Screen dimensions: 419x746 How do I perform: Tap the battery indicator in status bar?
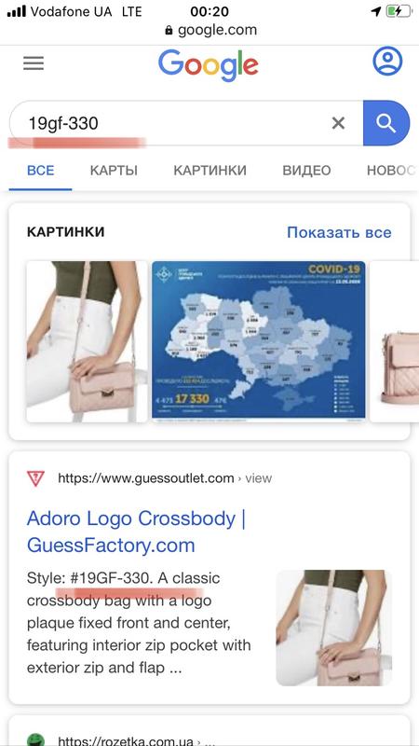tap(399, 11)
